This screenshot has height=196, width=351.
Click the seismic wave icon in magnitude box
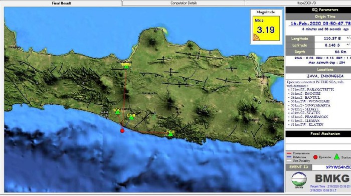coord(256,37)
